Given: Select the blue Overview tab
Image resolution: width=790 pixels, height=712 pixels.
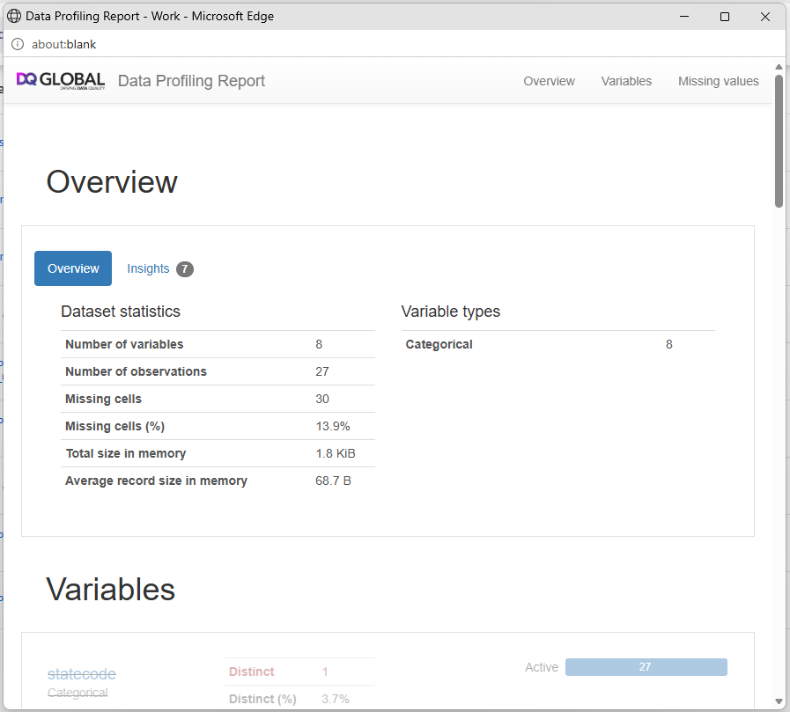Looking at the screenshot, I should [73, 268].
